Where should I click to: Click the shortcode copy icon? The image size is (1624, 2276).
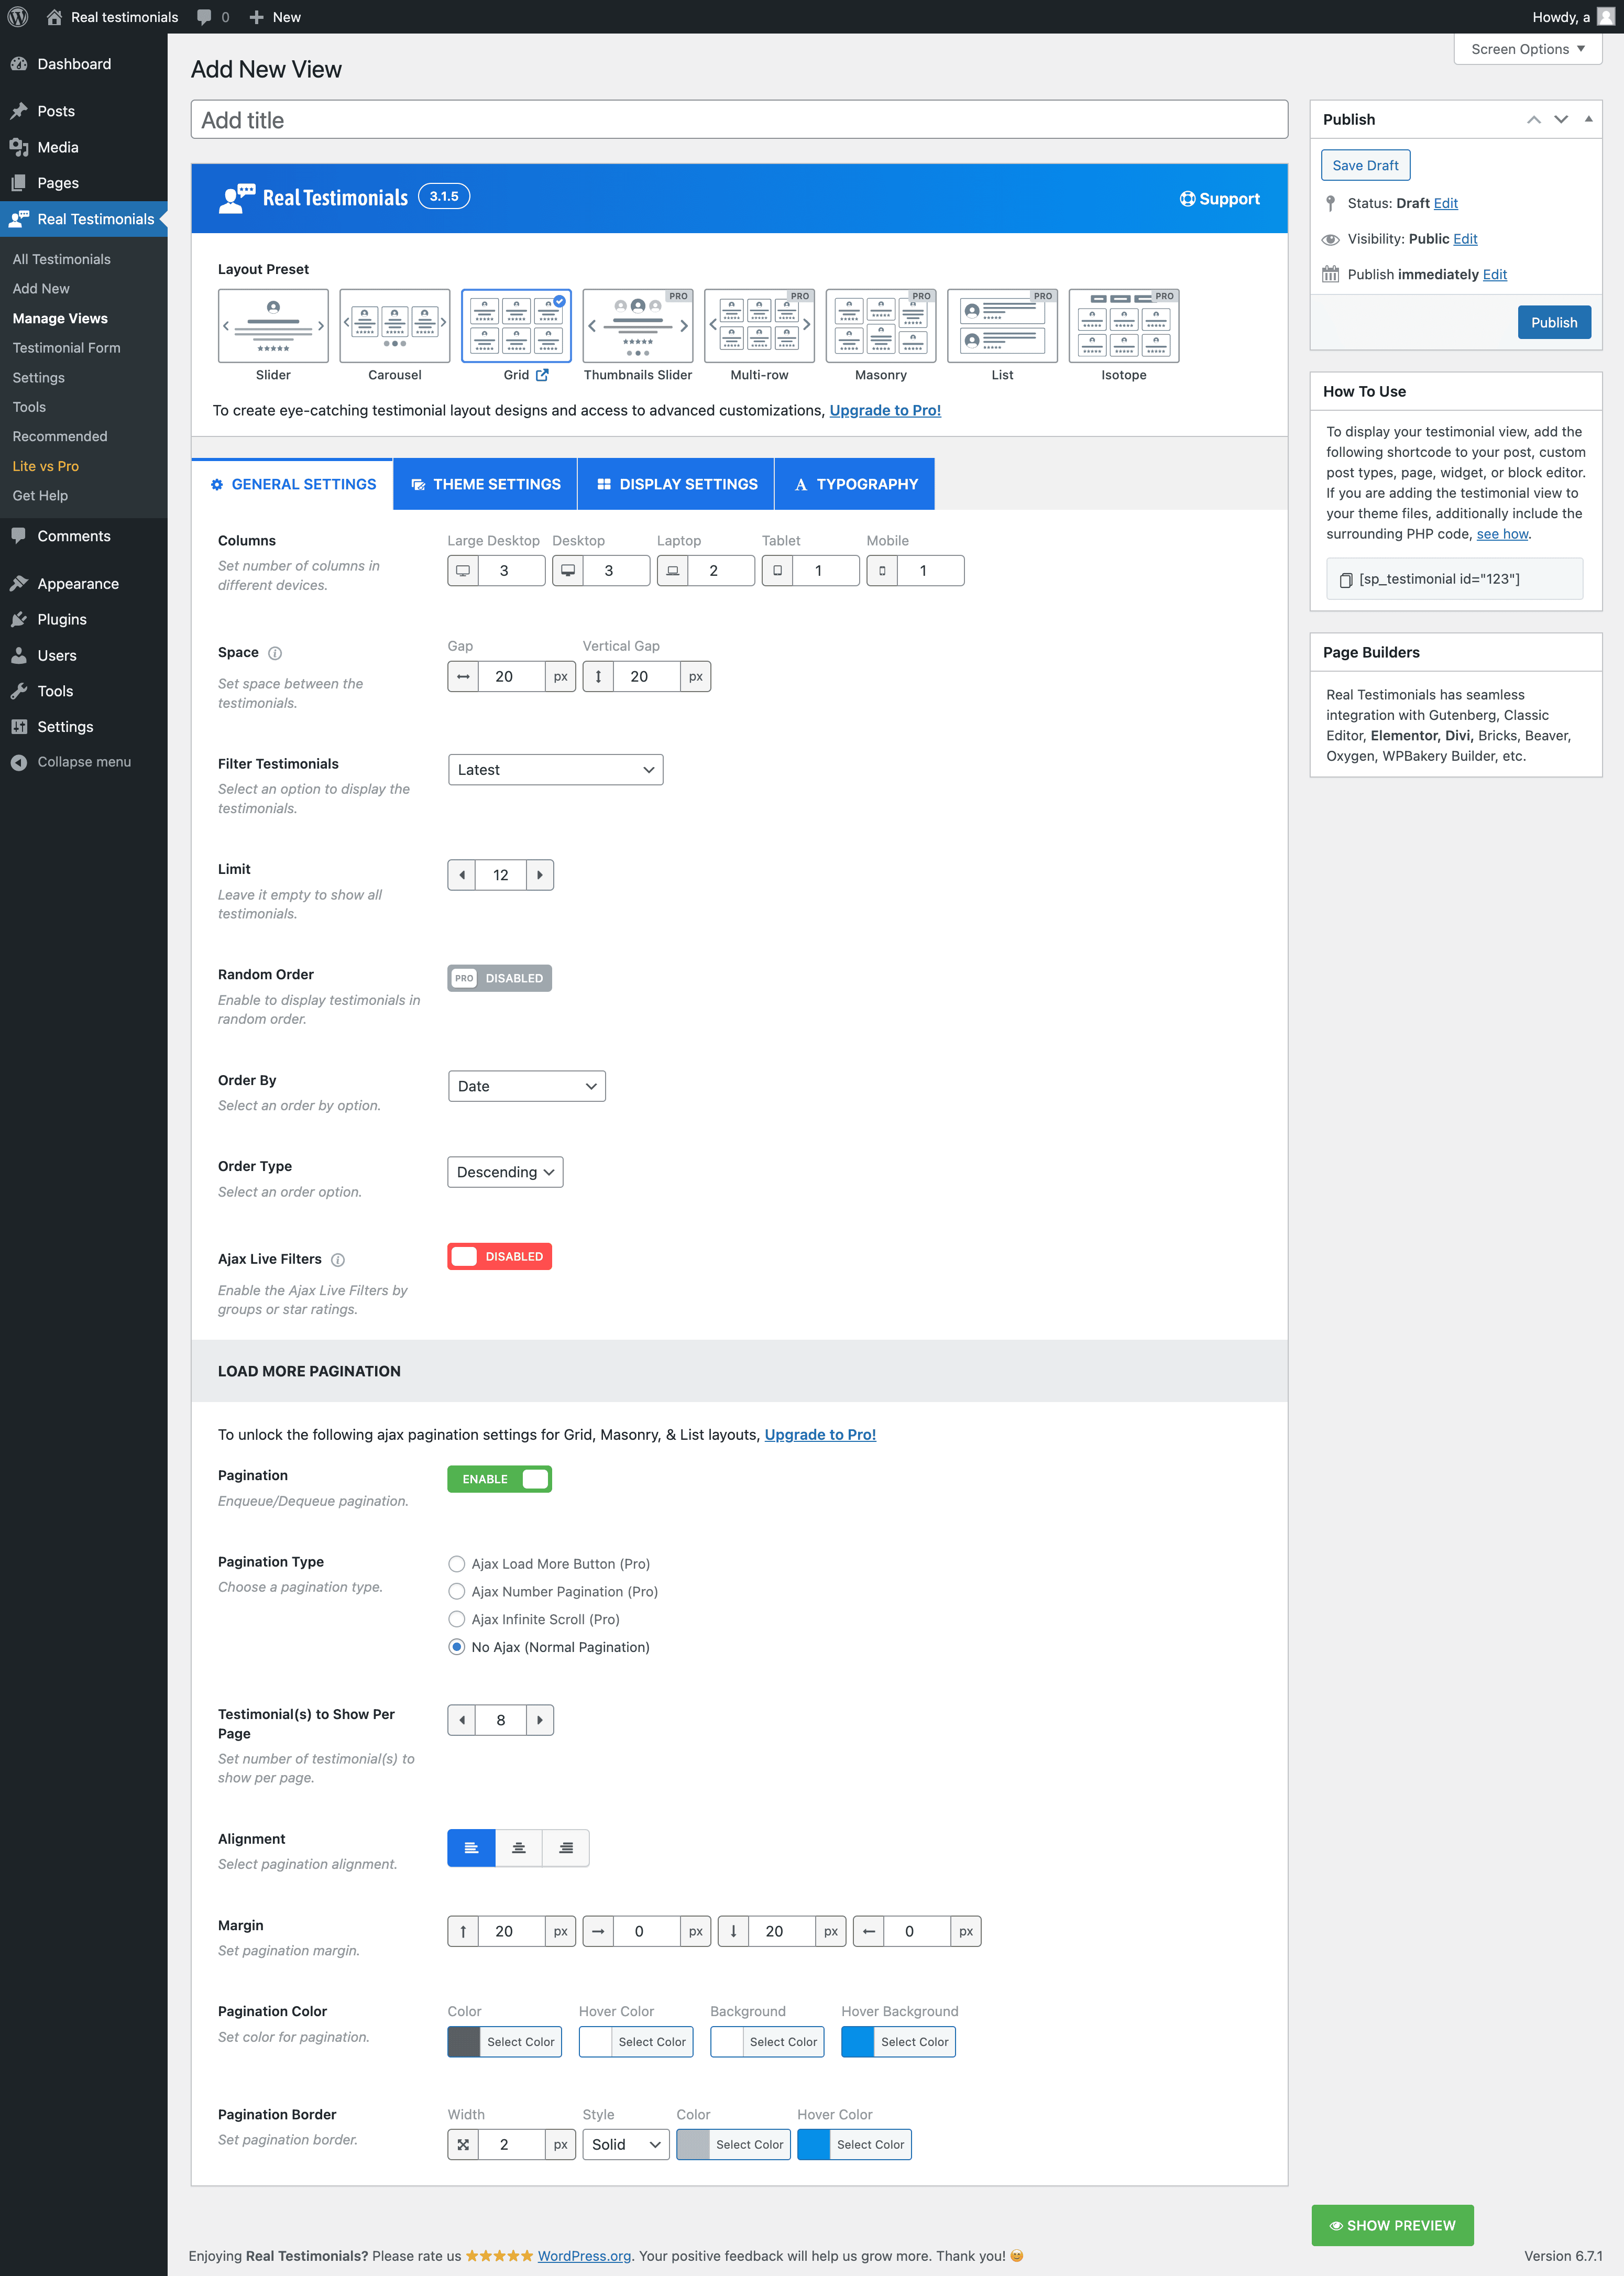click(x=1345, y=580)
